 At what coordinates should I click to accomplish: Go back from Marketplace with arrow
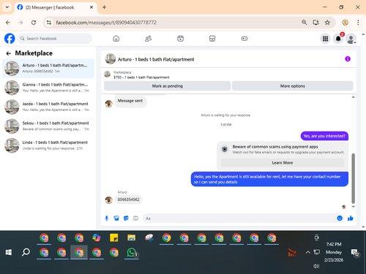point(9,53)
